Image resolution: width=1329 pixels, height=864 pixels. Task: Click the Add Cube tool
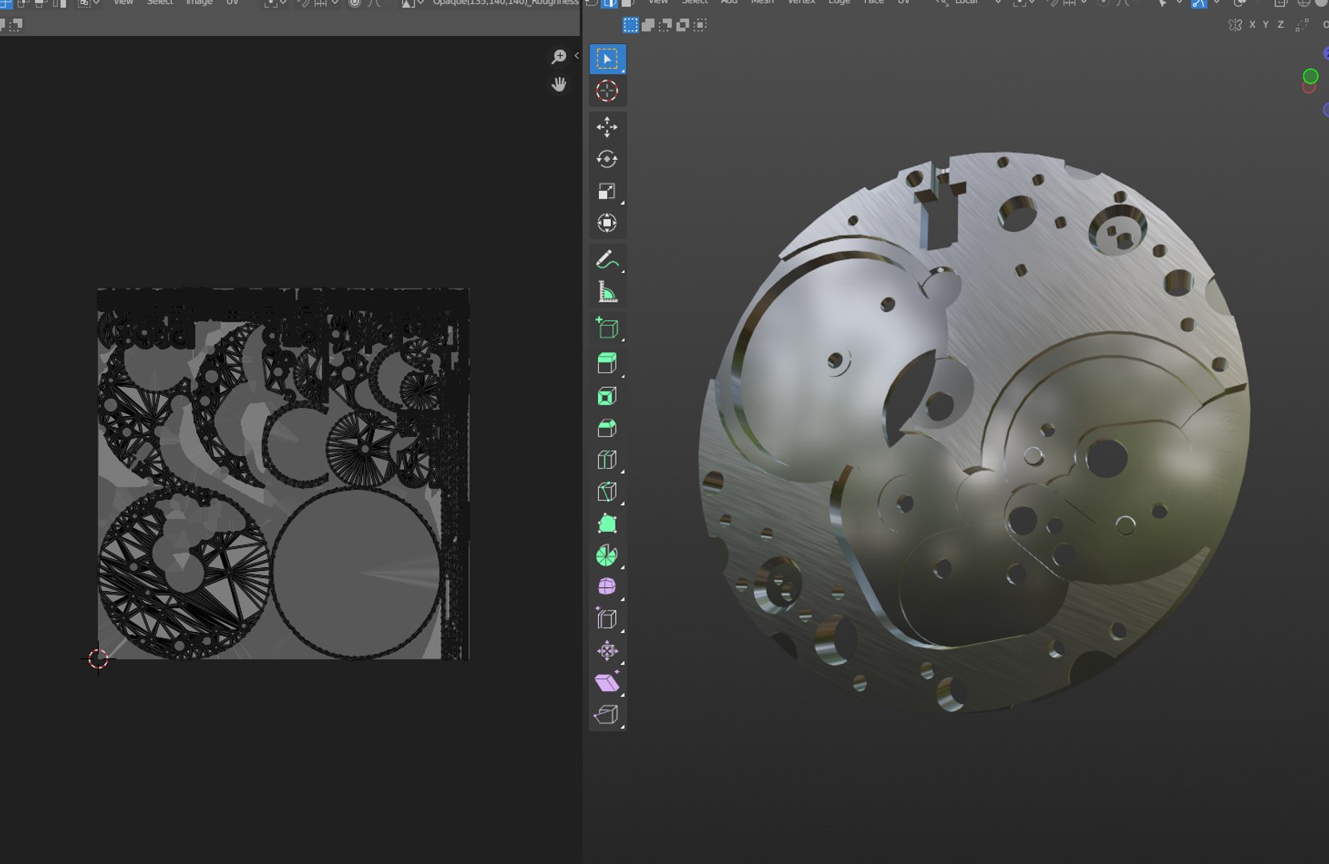point(607,328)
